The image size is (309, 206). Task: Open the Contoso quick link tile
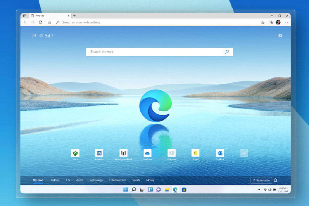tap(171, 153)
